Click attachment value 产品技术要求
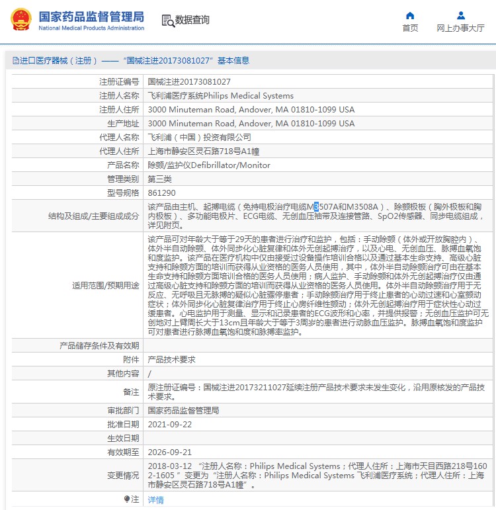The height and width of the screenshot is (510, 496). point(171,359)
